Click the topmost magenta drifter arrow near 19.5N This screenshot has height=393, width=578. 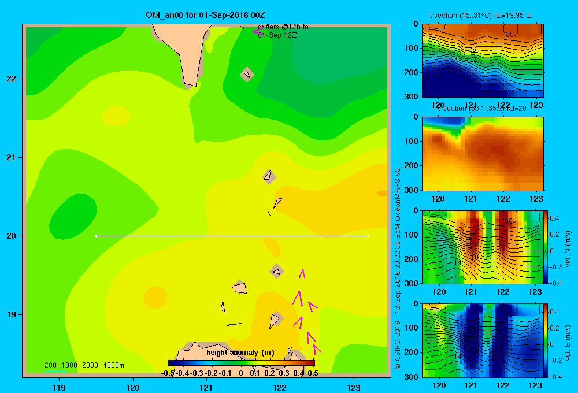click(x=302, y=273)
